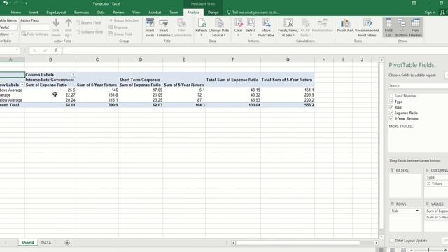This screenshot has height=252, width=448.
Task: Click Group Selection button
Action: click(124, 20)
